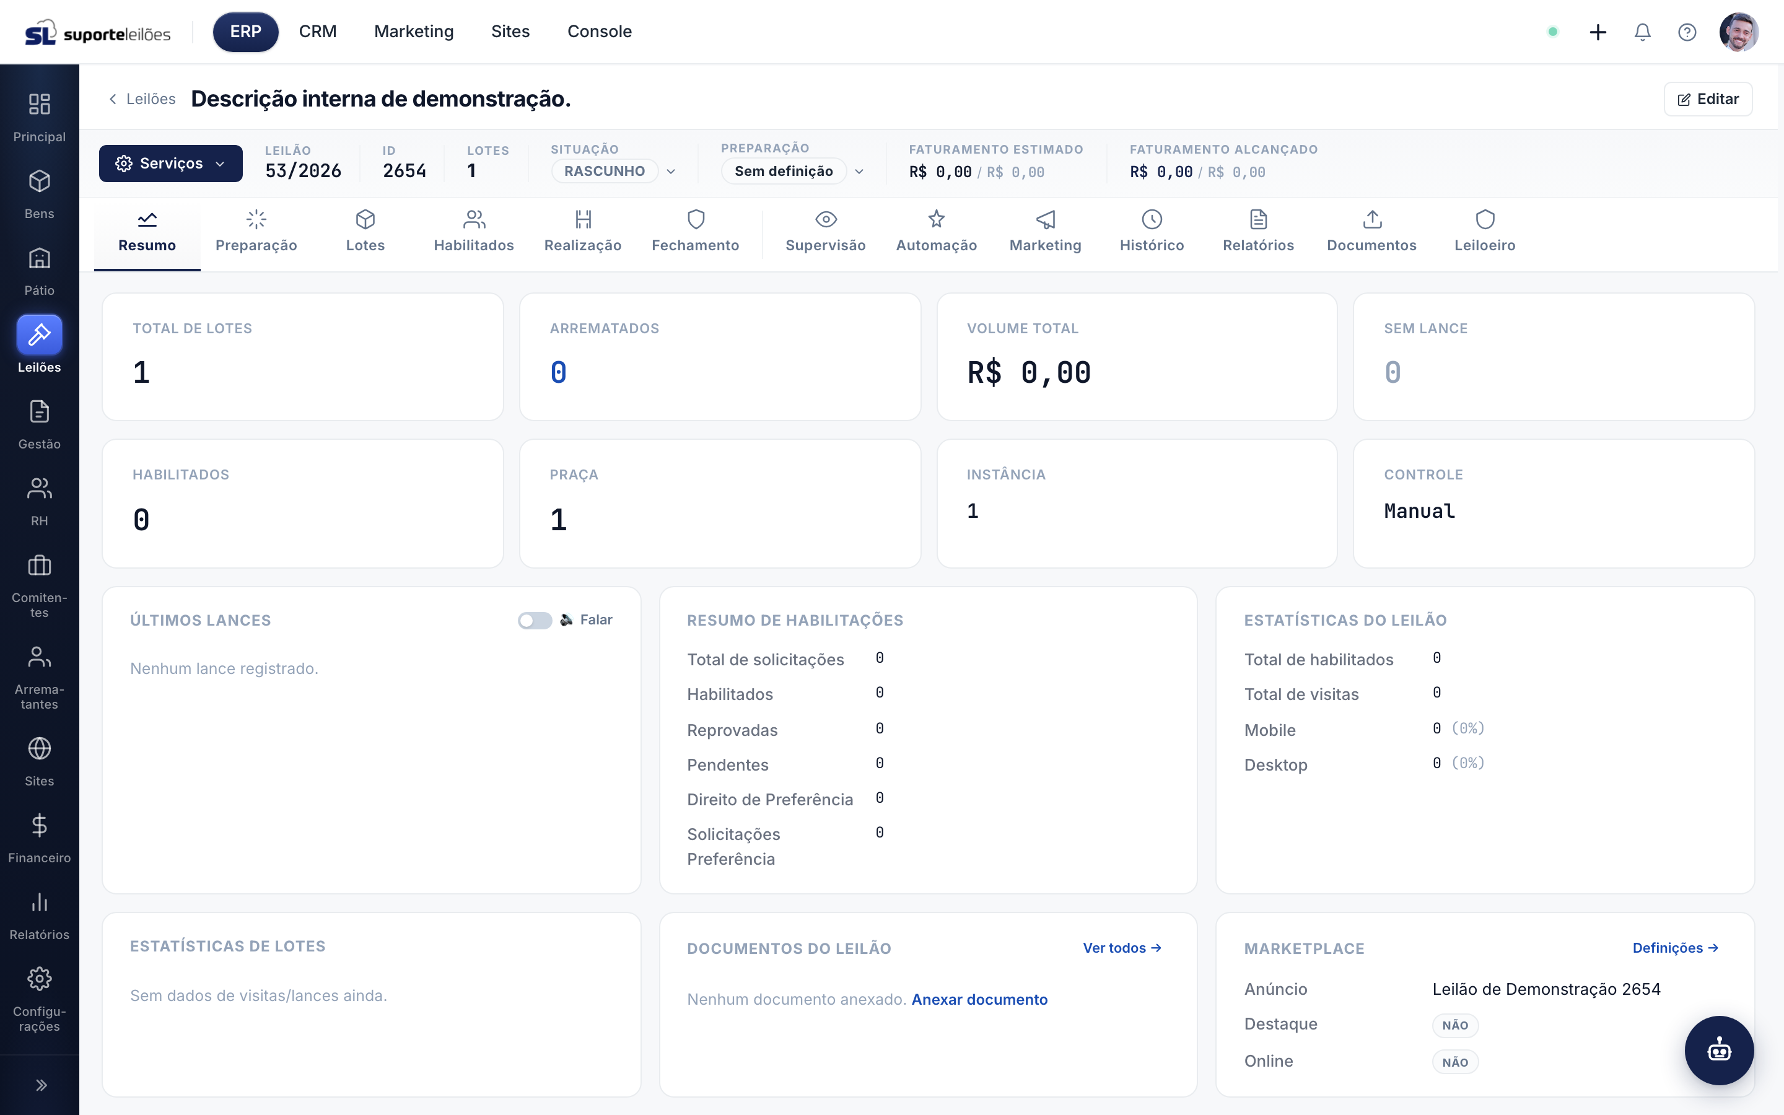The image size is (1784, 1115).
Task: Open the Relatórios tab
Action: tap(1257, 232)
